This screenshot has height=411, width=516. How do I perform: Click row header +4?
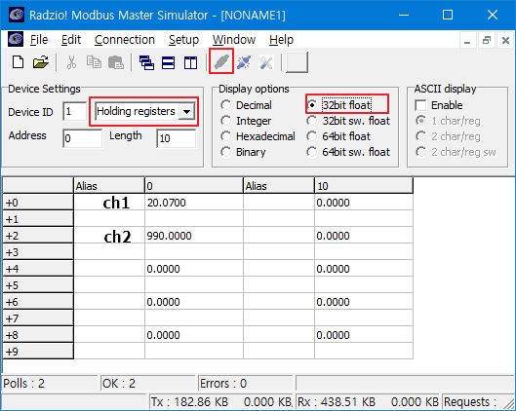coord(38,269)
